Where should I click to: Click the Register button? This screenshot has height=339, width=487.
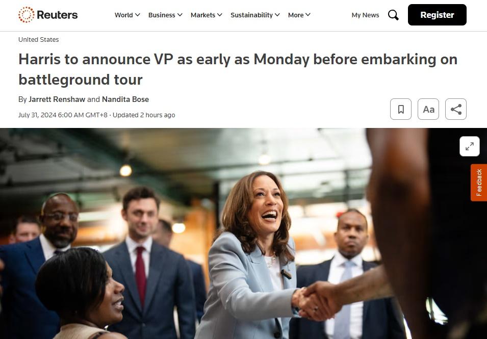[437, 15]
